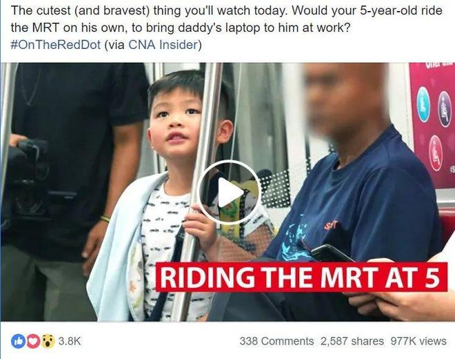Click the yellow Wow face reaction icon
This screenshot has width=455, height=359.
[x=48, y=341]
